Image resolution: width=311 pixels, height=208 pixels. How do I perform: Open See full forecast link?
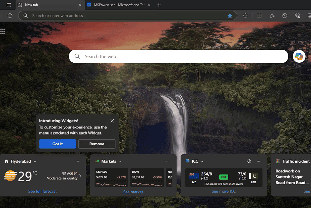coord(42,191)
